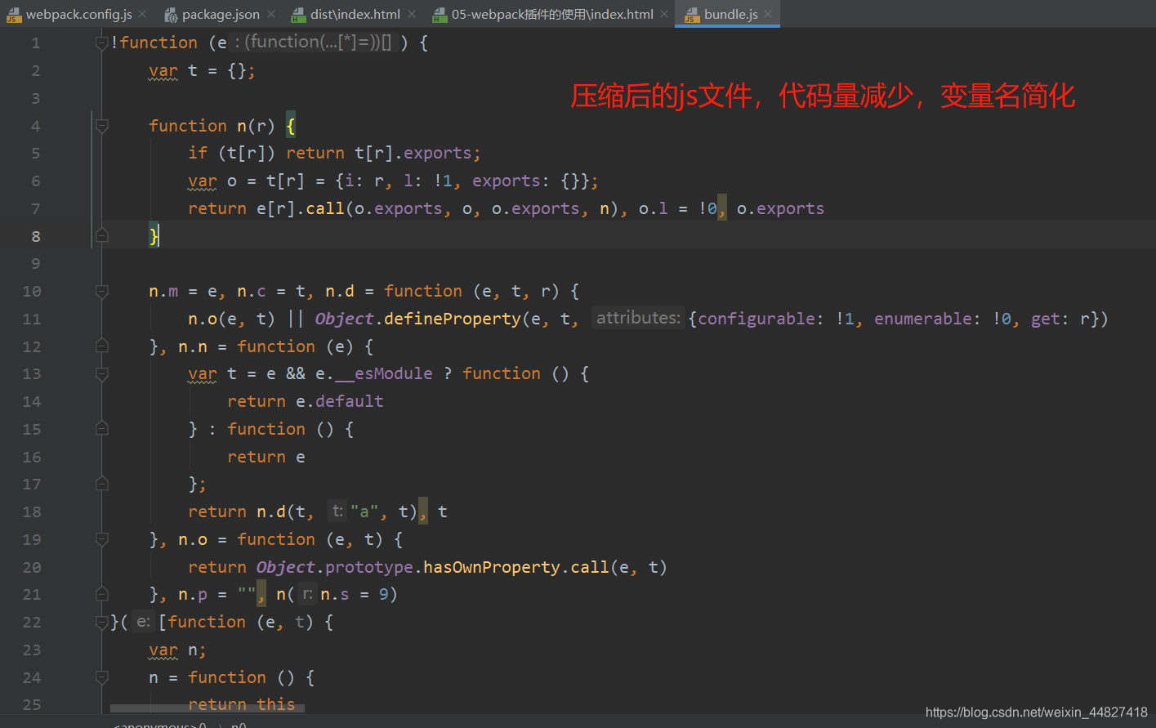Switch to the webpack.config.js tab
This screenshot has height=728, width=1156.
pos(78,14)
